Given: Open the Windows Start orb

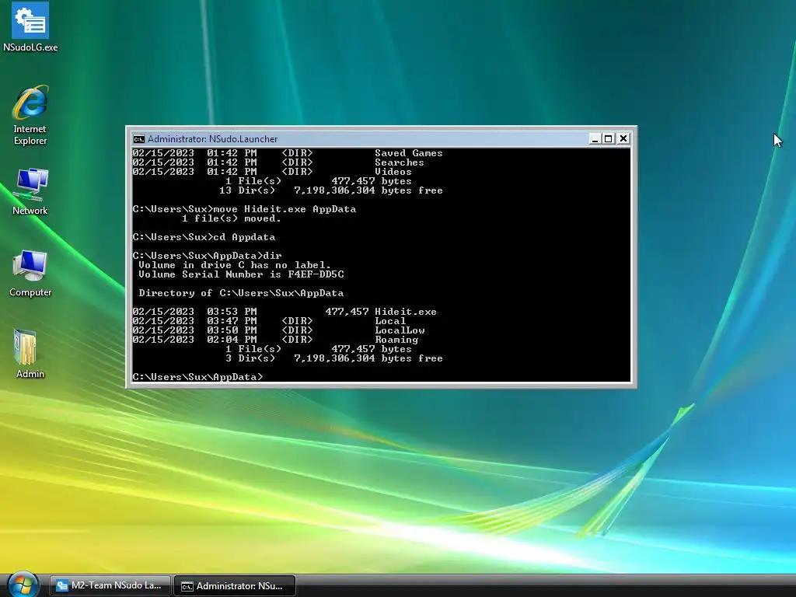Looking at the screenshot, I should 23,585.
